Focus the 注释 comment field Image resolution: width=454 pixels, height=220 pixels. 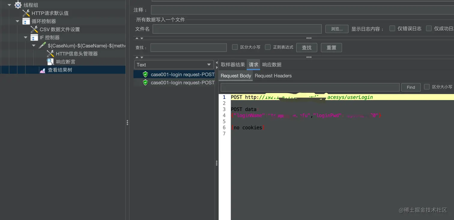tap(302, 10)
